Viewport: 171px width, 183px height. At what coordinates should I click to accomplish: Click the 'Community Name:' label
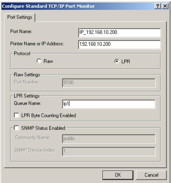(33, 138)
